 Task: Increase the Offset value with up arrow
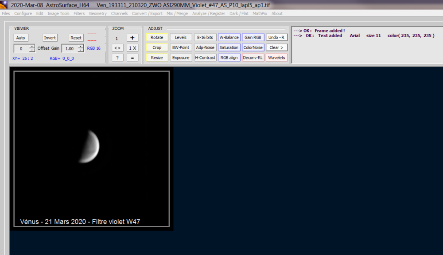pyautogui.click(x=32, y=47)
